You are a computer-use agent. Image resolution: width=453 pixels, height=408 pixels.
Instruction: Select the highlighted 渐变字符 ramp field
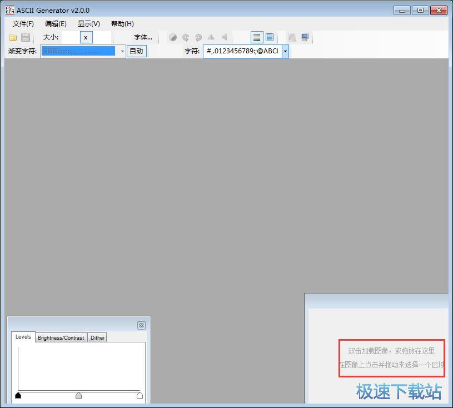click(78, 51)
